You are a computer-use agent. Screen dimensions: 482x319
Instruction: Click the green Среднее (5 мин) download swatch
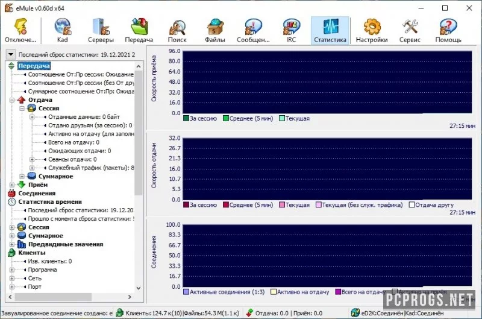coord(225,118)
